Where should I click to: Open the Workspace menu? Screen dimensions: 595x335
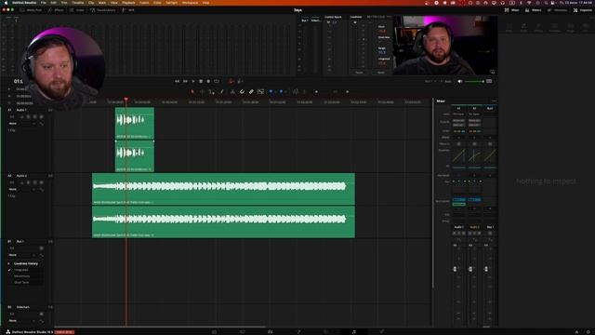click(190, 2)
